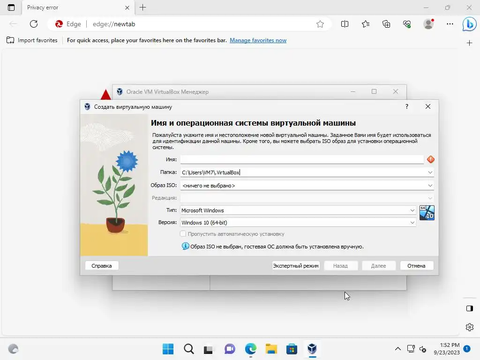Open taskbar Search icon
Viewport: 480px width, 360px height.
[x=188, y=349]
